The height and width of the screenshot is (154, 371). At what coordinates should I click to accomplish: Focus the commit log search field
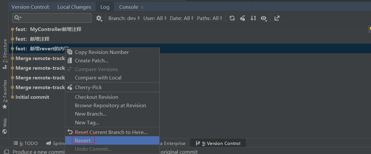tap(55, 18)
